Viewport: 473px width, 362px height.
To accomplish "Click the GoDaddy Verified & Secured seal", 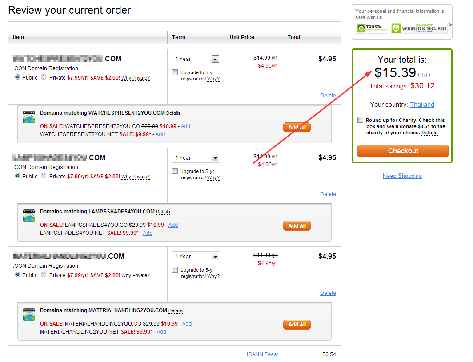I will pos(419,28).
